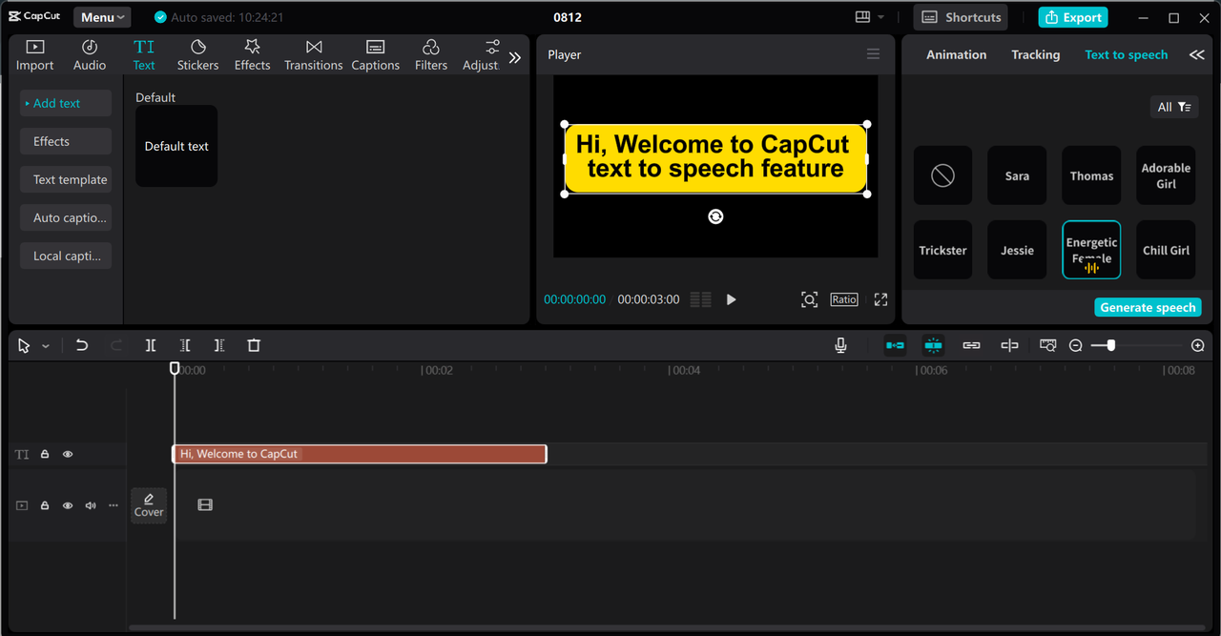1221x636 pixels.
Task: Click Generate speech
Action: click(x=1148, y=307)
